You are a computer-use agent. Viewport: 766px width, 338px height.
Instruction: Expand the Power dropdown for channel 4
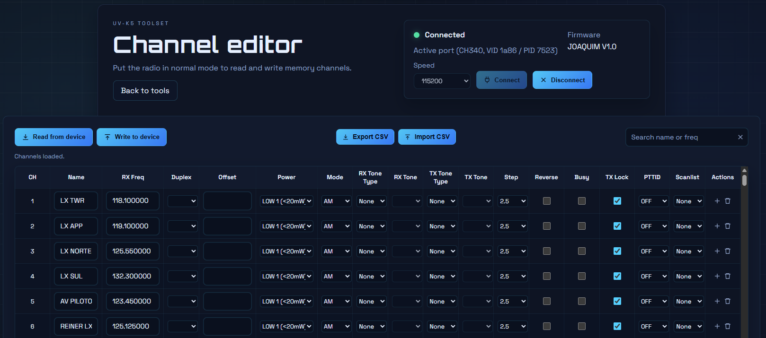[286, 276]
